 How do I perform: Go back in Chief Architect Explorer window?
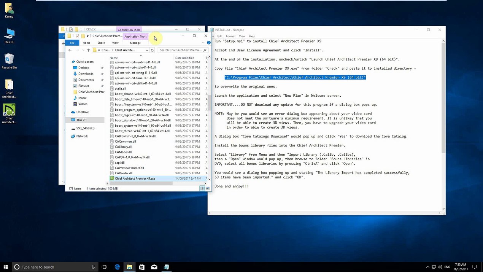click(70, 50)
